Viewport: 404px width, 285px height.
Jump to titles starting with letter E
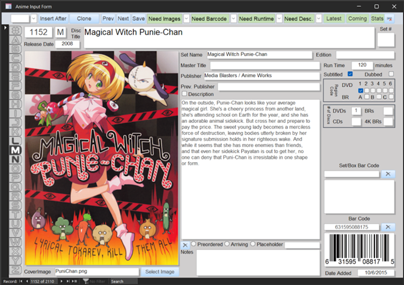click(16, 76)
